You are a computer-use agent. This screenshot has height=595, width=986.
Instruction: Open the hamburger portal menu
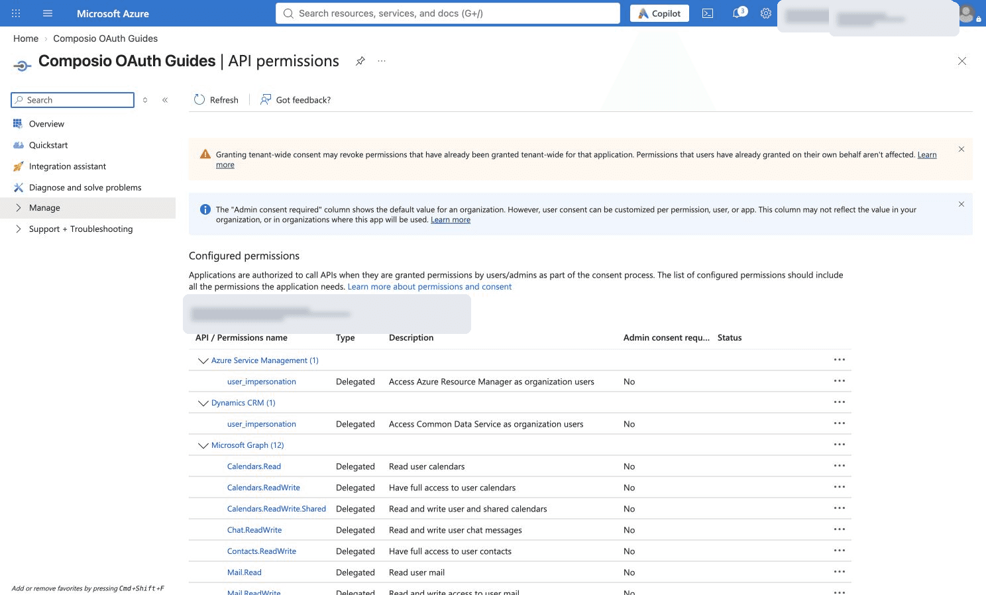[x=48, y=13]
